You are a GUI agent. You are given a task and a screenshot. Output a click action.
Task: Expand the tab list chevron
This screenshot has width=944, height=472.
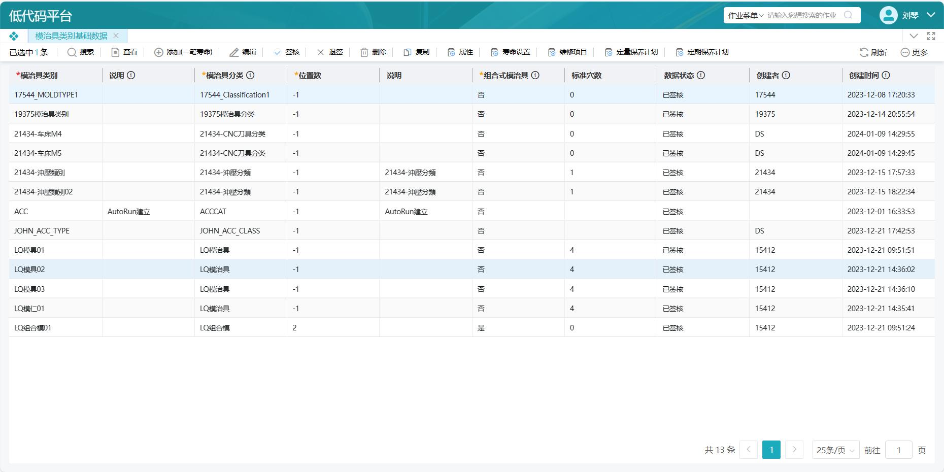click(914, 36)
